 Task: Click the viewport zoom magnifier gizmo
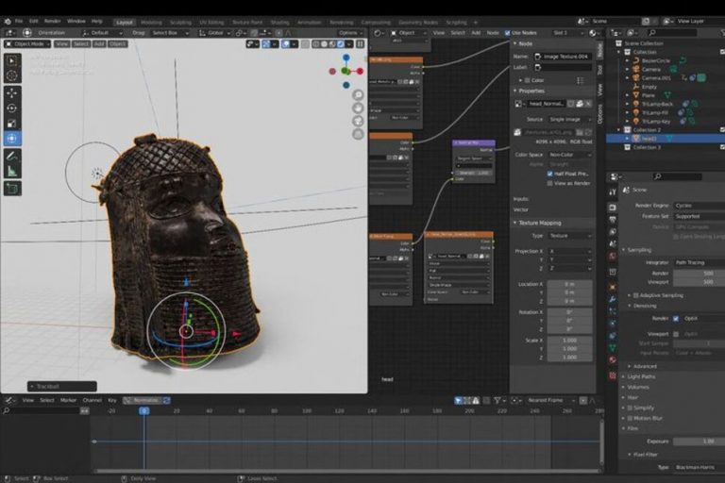(x=358, y=95)
